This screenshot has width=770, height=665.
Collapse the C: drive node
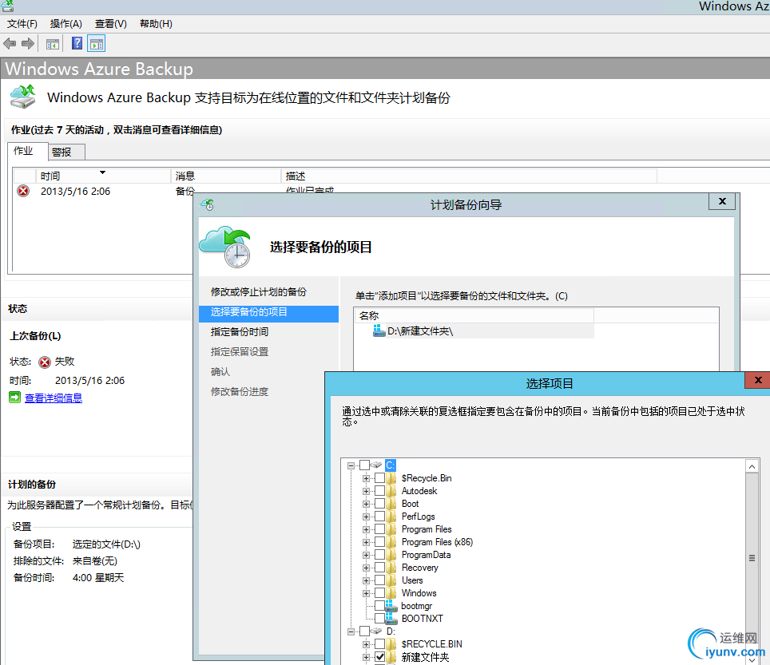351,465
